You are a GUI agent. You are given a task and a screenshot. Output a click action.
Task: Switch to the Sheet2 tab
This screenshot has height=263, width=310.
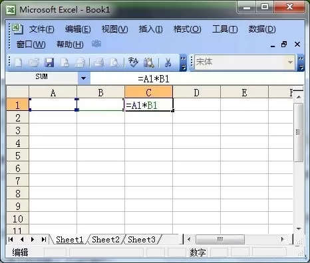coord(106,240)
